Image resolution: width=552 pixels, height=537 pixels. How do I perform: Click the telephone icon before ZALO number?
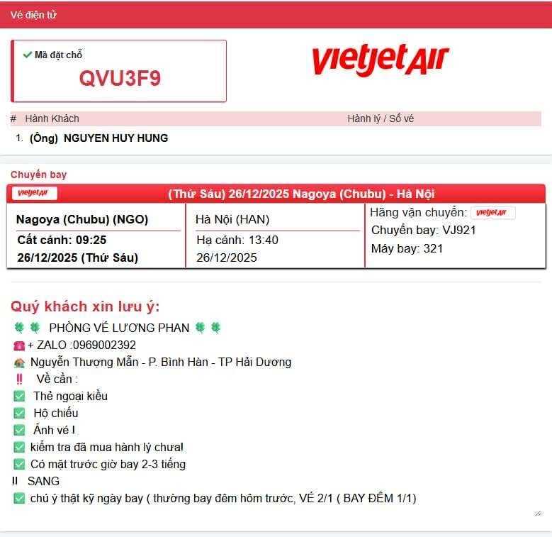click(x=19, y=345)
